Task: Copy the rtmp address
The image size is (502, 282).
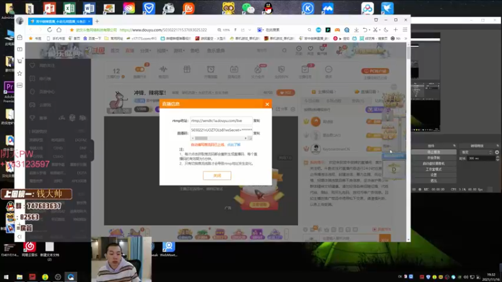Action: coord(257,121)
